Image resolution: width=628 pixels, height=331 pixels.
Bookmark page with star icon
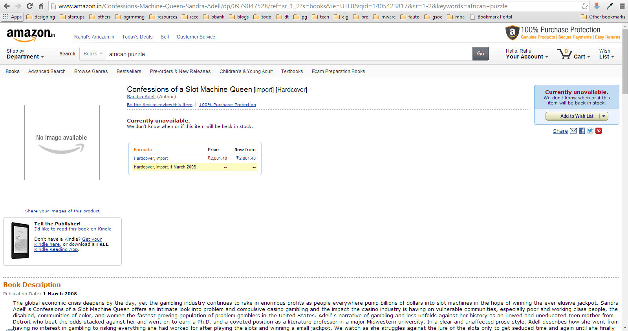tap(584, 6)
